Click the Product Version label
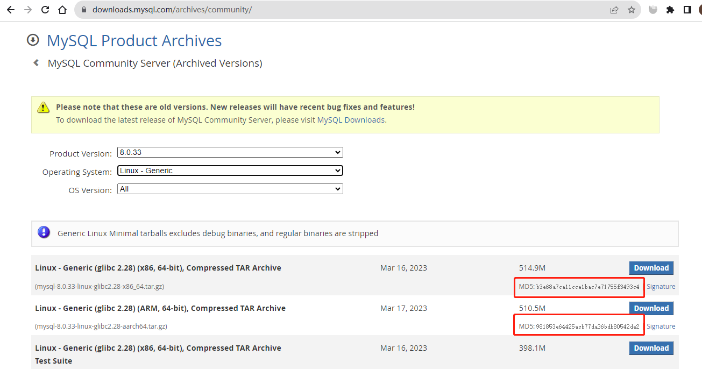This screenshot has height=369, width=702. pos(81,154)
